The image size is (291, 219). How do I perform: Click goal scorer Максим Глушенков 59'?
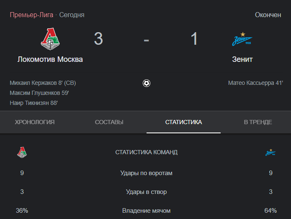(39, 93)
